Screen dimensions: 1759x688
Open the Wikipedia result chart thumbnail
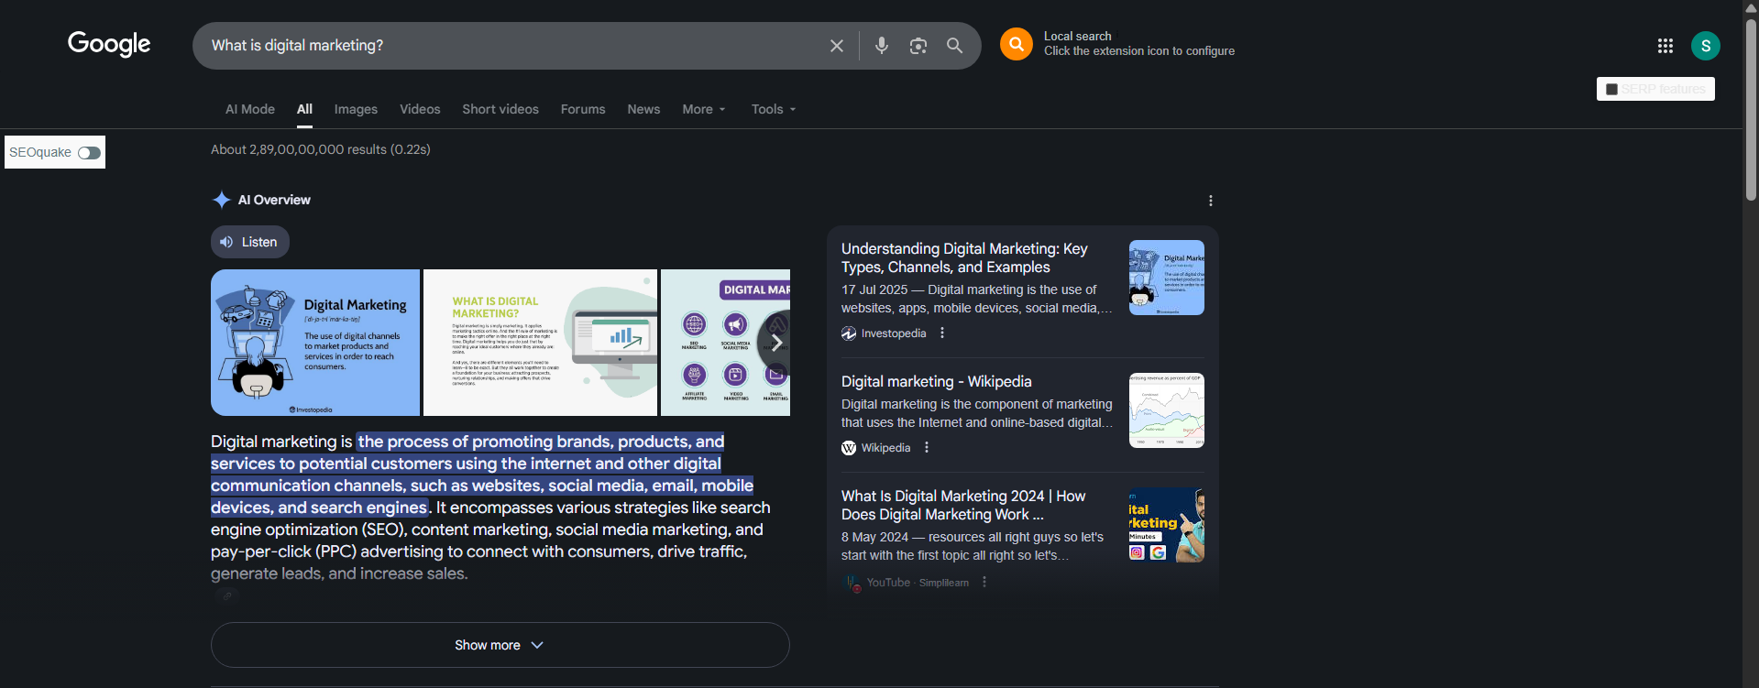coord(1166,410)
